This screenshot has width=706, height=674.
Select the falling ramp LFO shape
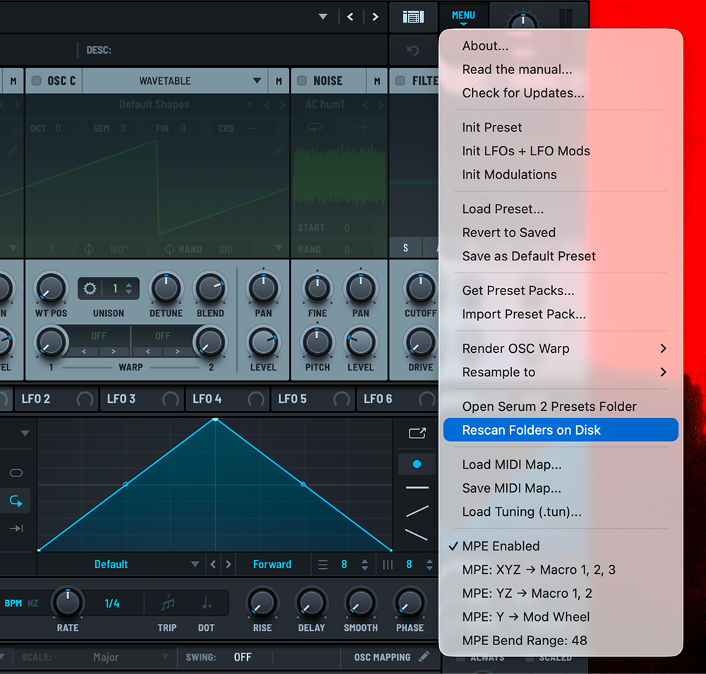(x=417, y=534)
